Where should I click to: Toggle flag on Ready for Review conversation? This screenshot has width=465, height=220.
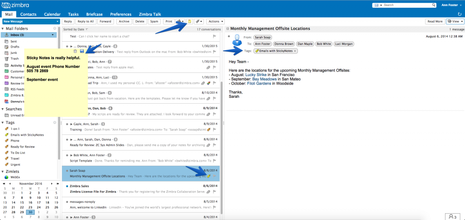(x=214, y=145)
